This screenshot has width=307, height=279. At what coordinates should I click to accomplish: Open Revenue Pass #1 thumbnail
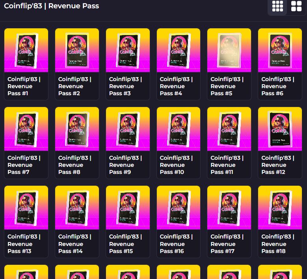pos(26,50)
